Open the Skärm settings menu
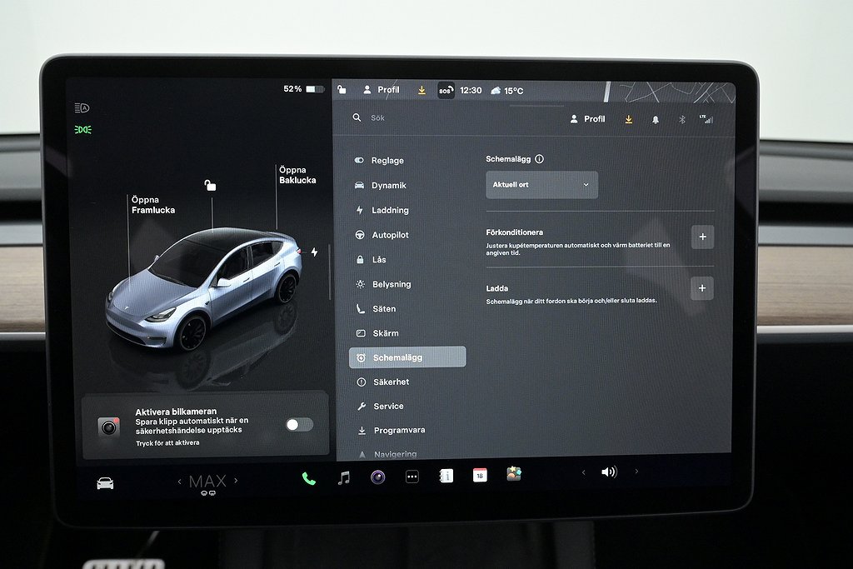The height and width of the screenshot is (569, 853). (377, 333)
